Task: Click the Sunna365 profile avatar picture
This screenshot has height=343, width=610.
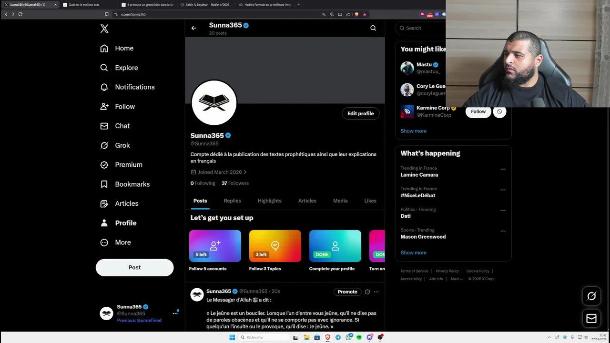Action: 214,102
